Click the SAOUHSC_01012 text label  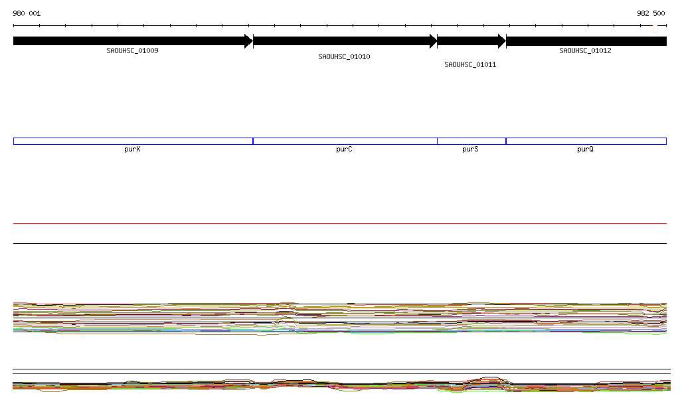point(585,51)
